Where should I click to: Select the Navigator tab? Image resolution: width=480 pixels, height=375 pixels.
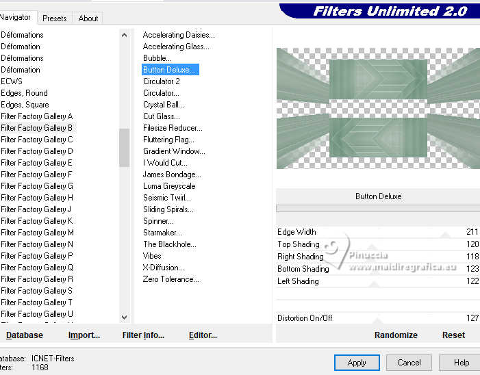pos(15,17)
